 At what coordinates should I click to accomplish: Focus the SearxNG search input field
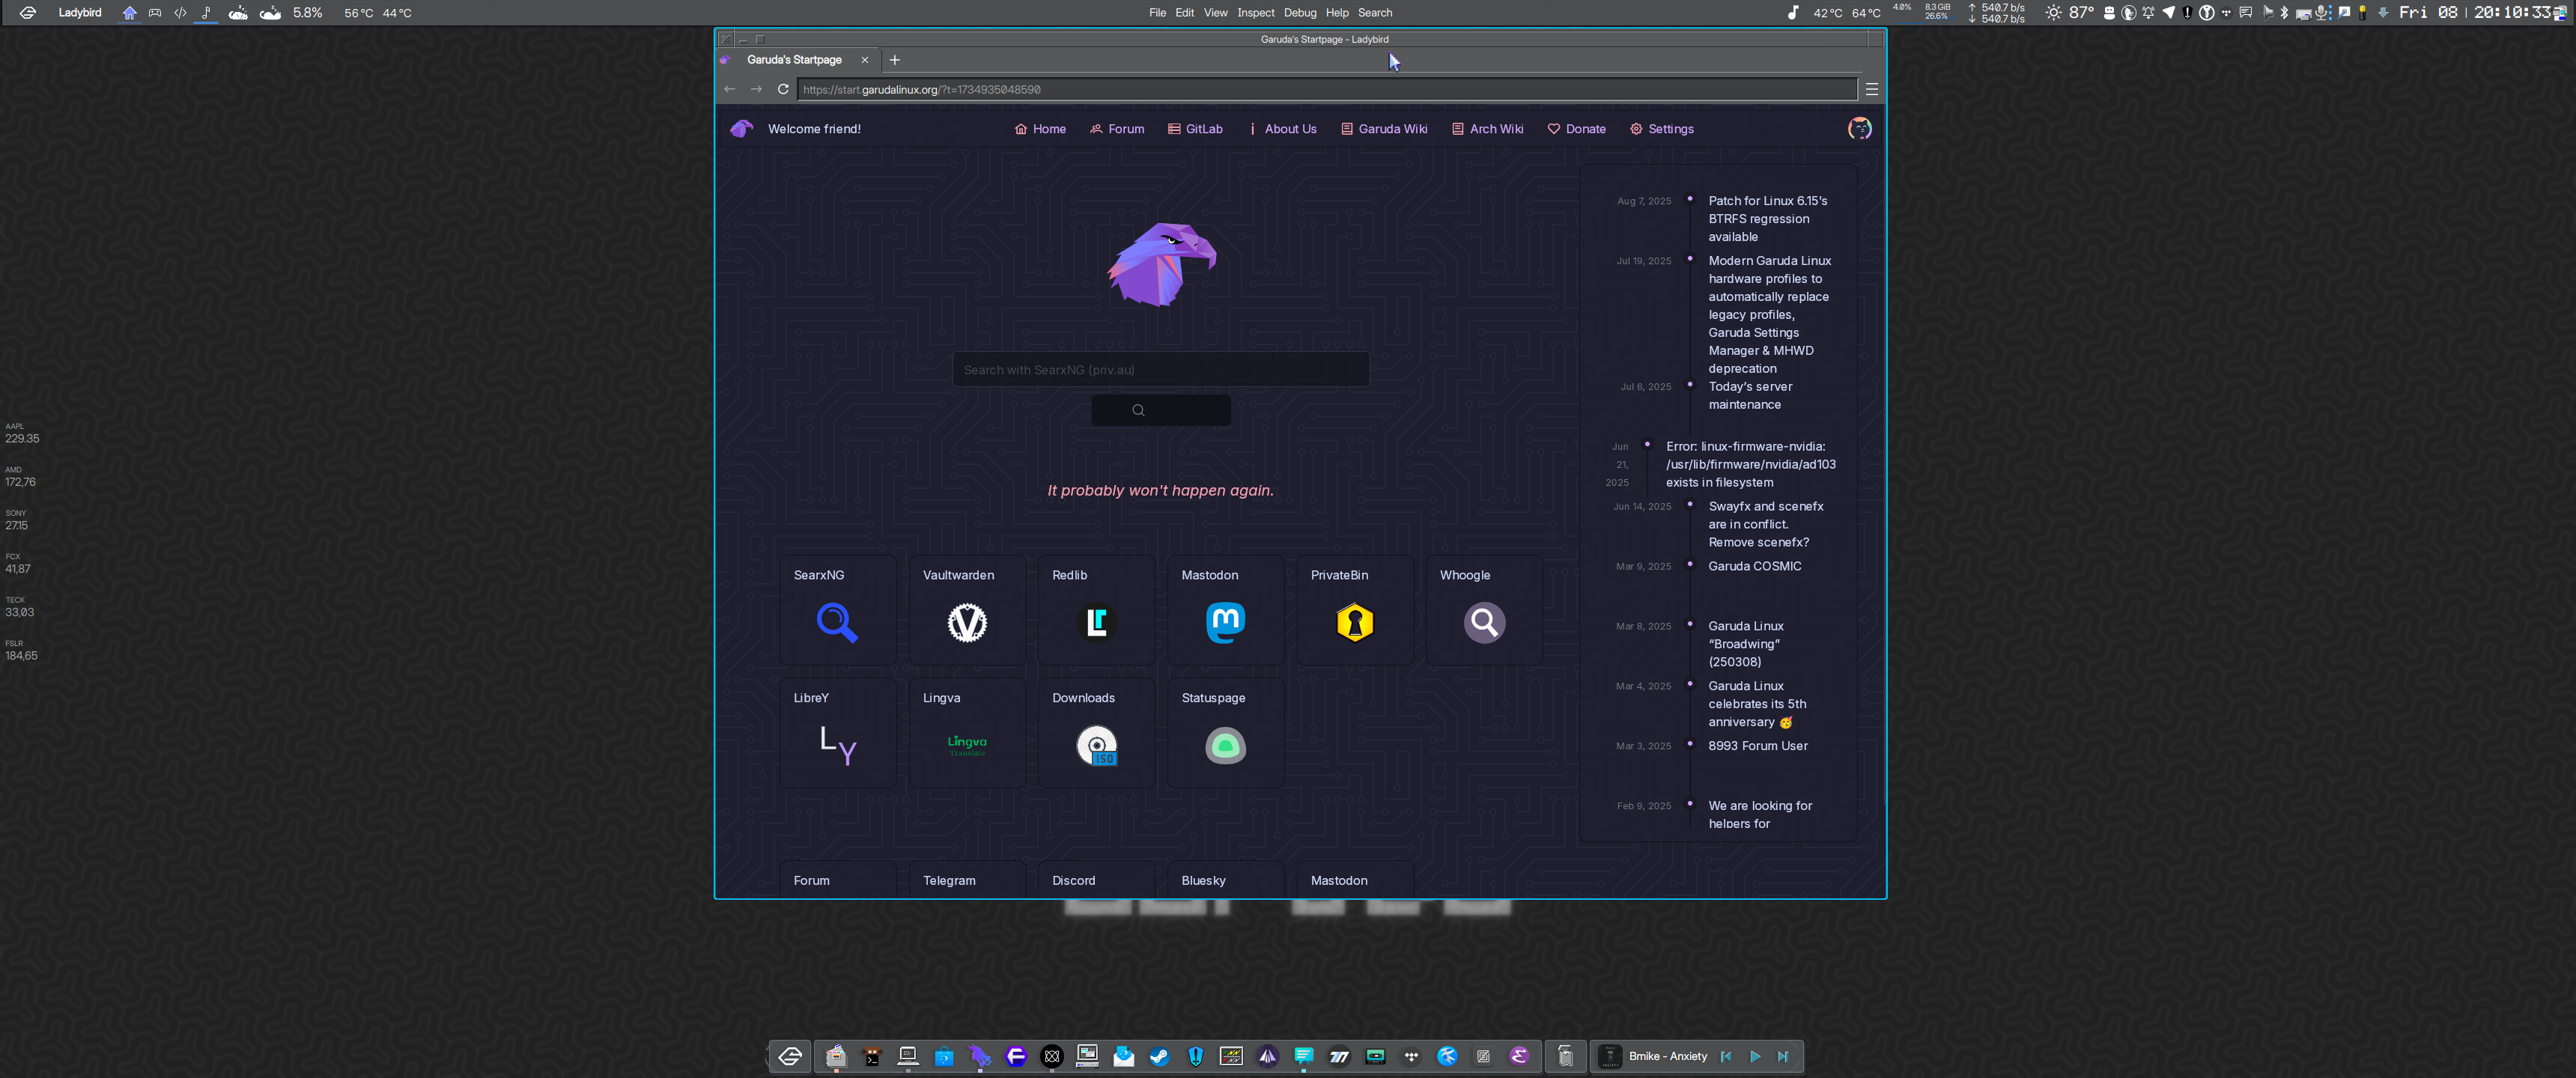1160,370
